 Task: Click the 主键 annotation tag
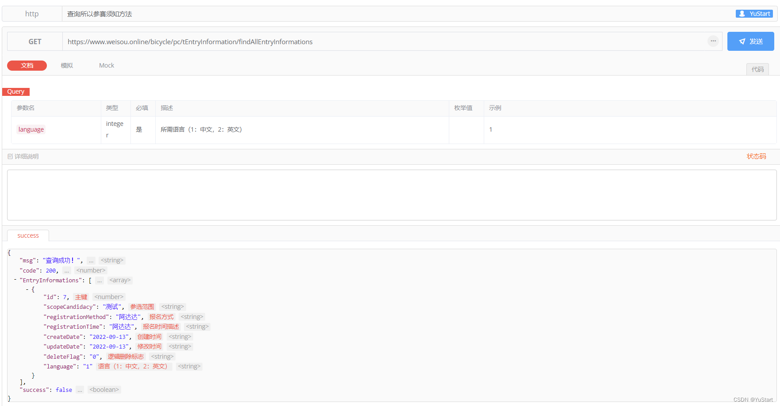(x=81, y=297)
